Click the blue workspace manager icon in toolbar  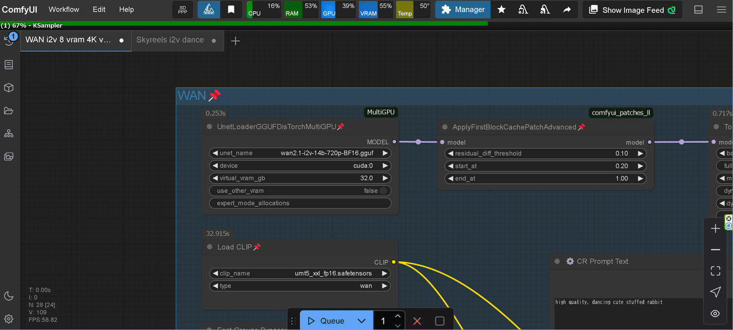208,10
